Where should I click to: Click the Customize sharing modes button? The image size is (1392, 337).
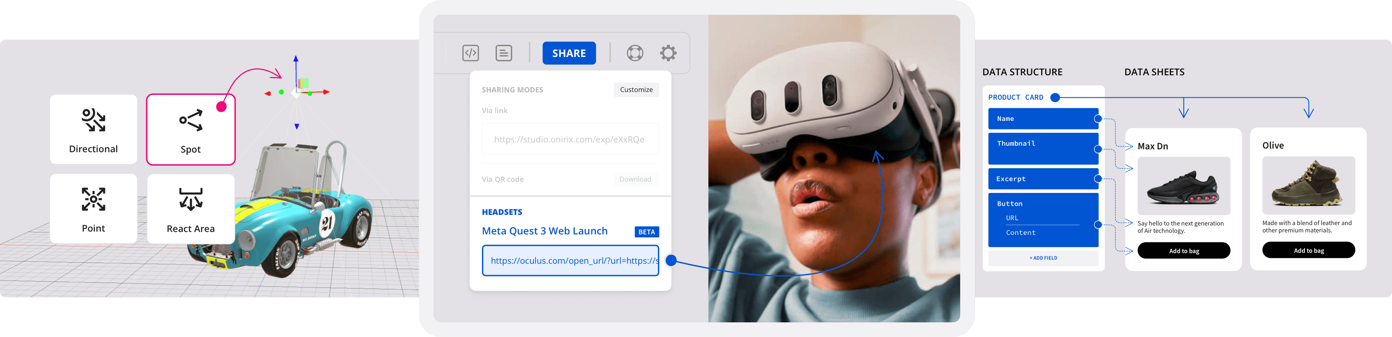click(x=636, y=90)
